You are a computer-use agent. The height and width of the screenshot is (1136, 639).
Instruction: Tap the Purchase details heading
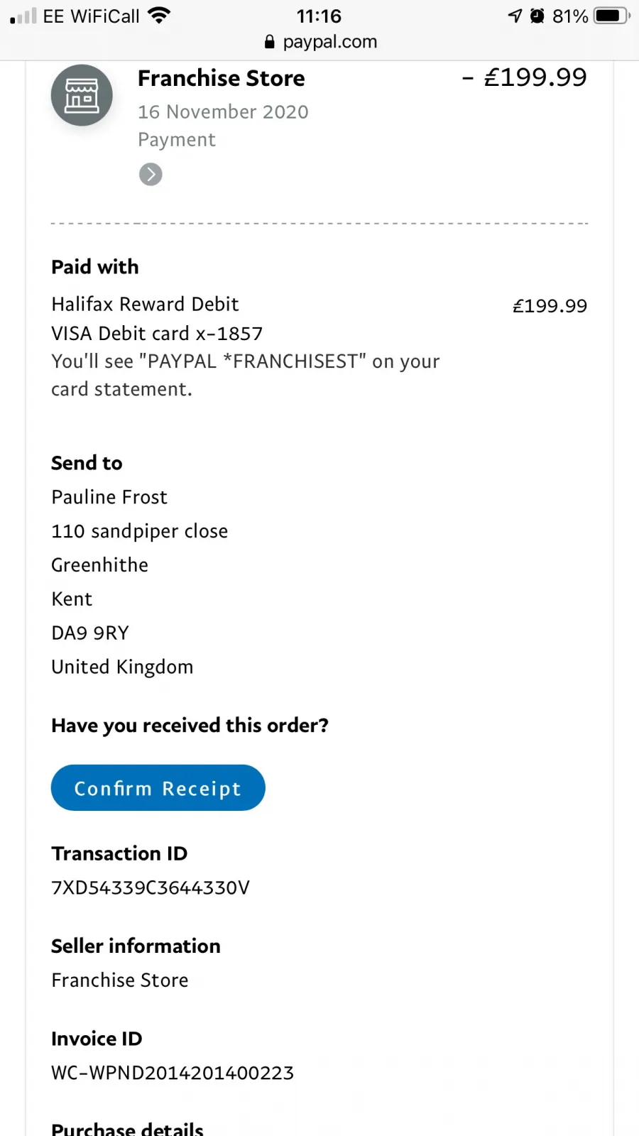click(x=127, y=1128)
